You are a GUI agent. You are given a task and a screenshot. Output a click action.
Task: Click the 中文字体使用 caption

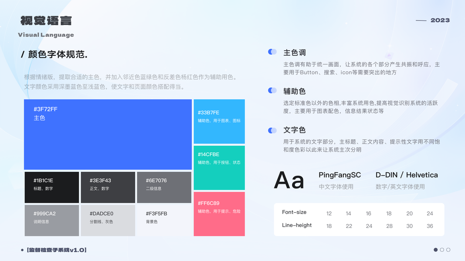(336, 187)
